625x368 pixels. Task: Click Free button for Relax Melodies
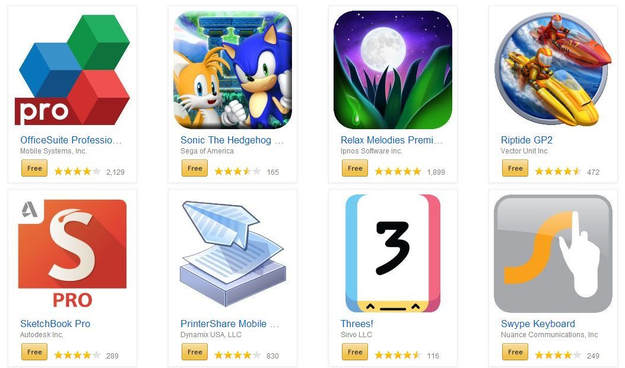point(355,168)
